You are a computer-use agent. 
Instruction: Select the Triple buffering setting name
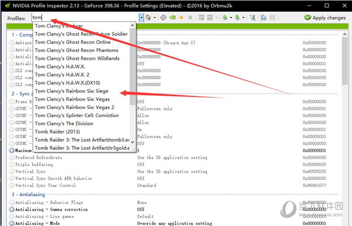pyautogui.click(x=34, y=165)
